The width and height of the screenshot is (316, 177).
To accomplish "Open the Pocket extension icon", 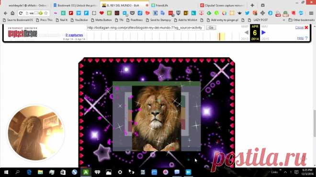I will click(x=132, y=13).
